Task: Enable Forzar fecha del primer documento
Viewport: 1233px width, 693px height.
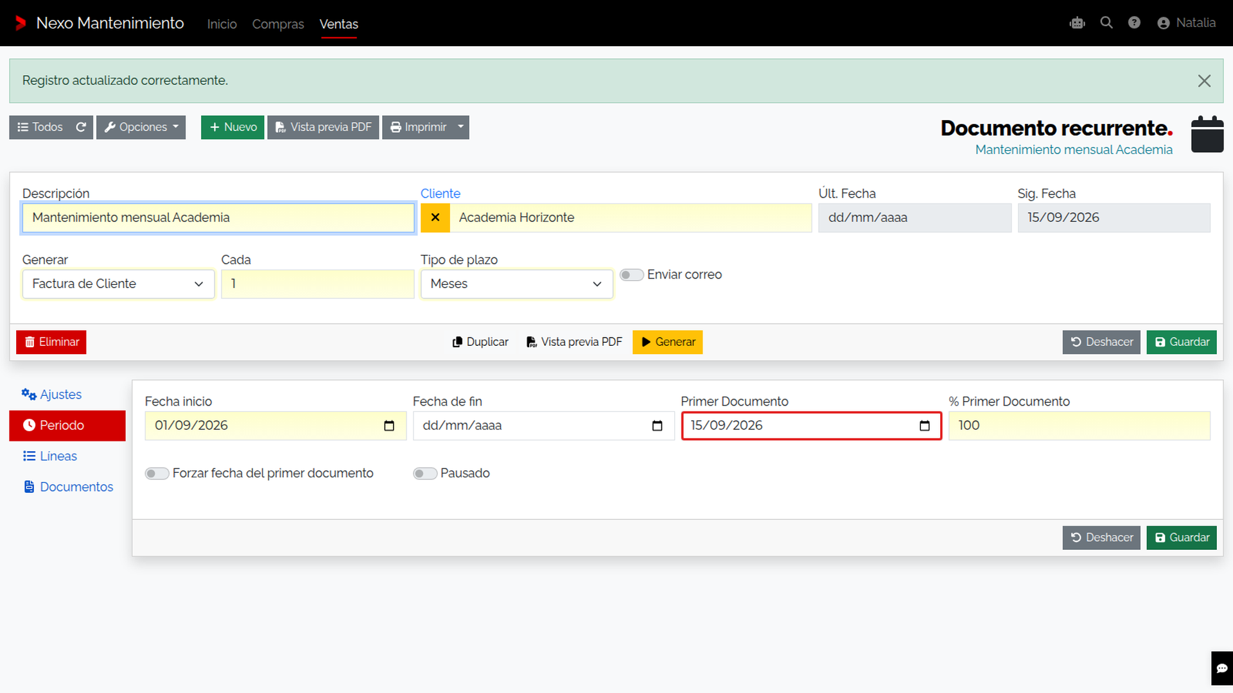Action: point(157,474)
